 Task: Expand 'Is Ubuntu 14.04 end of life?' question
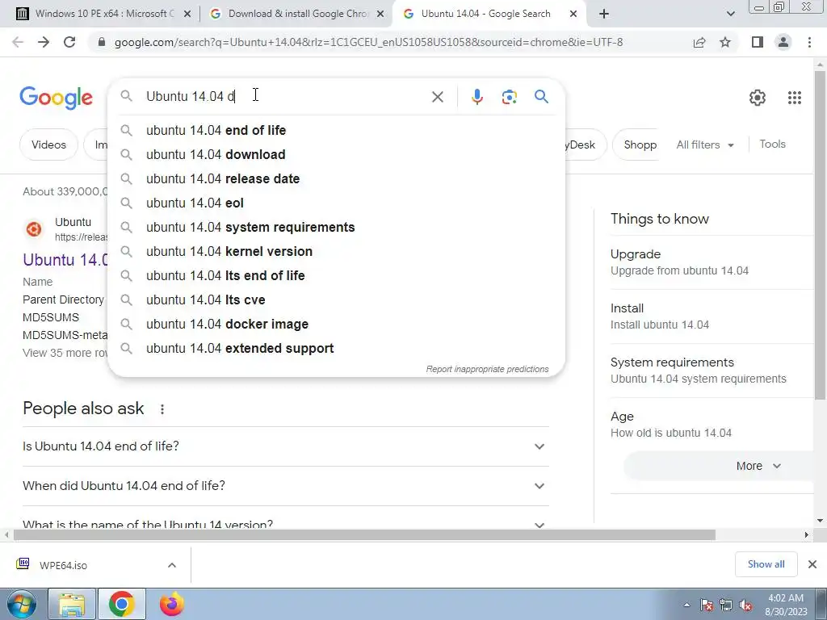click(x=285, y=446)
